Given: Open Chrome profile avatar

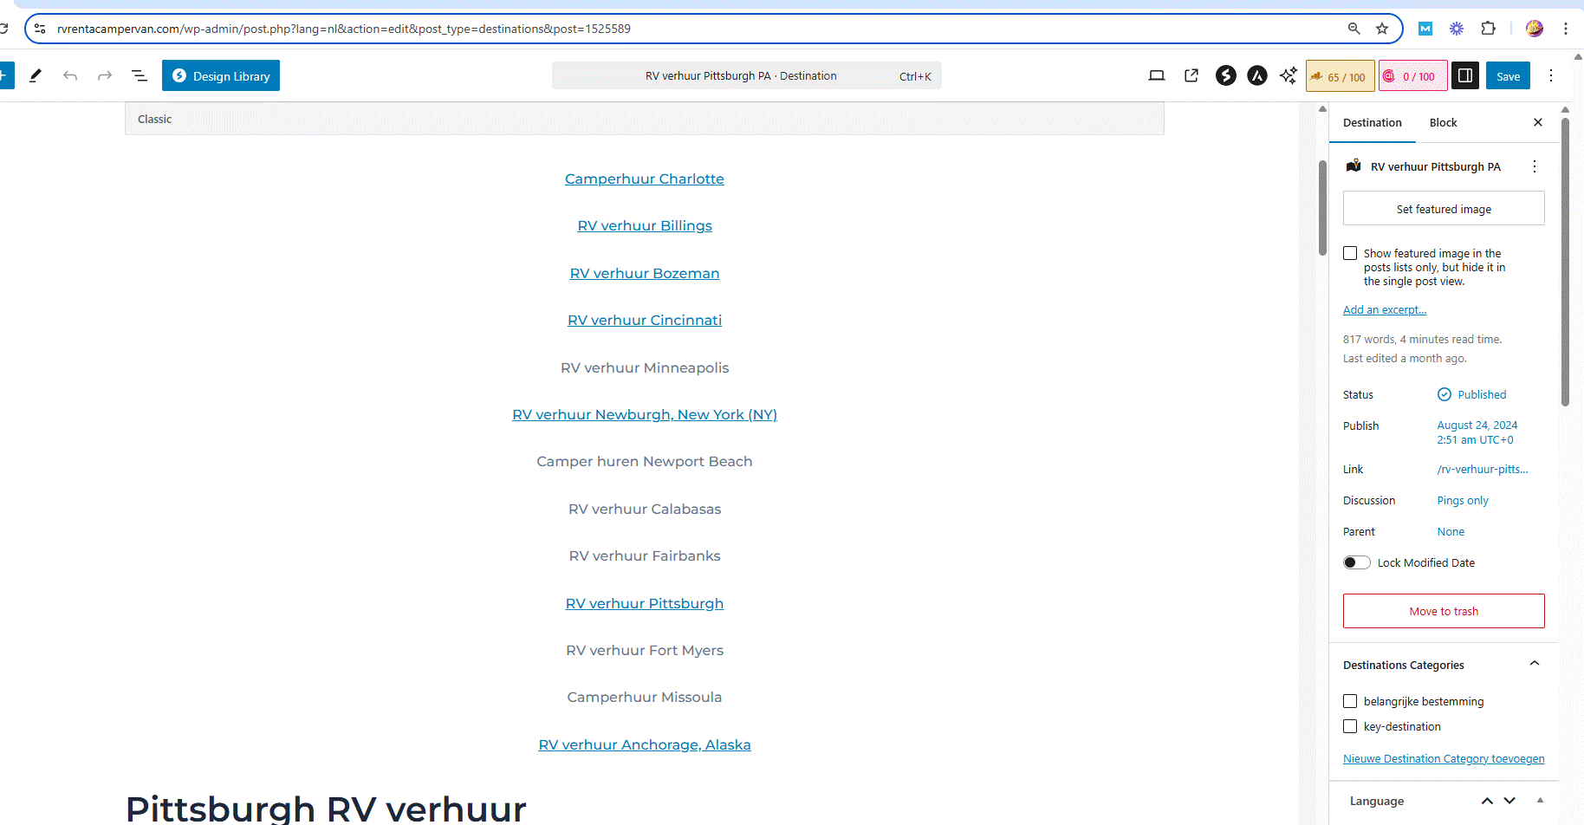Looking at the screenshot, I should click(x=1535, y=29).
